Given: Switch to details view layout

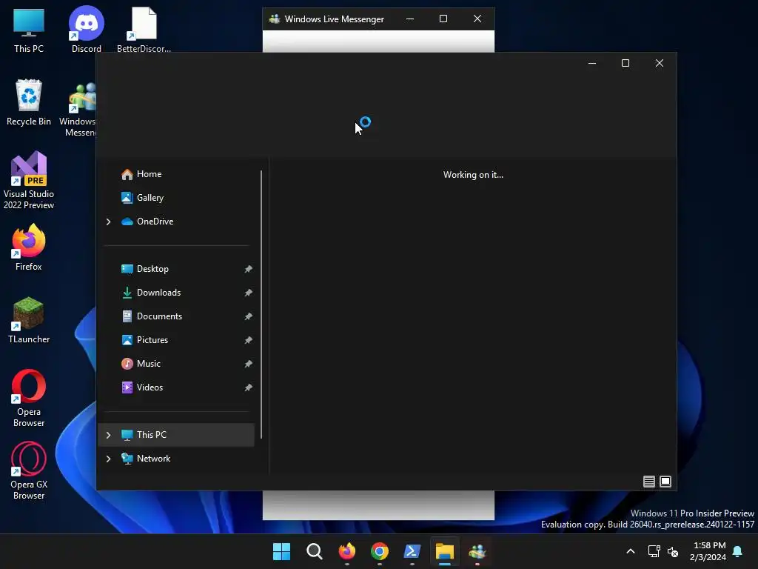Looking at the screenshot, I should click(x=648, y=482).
